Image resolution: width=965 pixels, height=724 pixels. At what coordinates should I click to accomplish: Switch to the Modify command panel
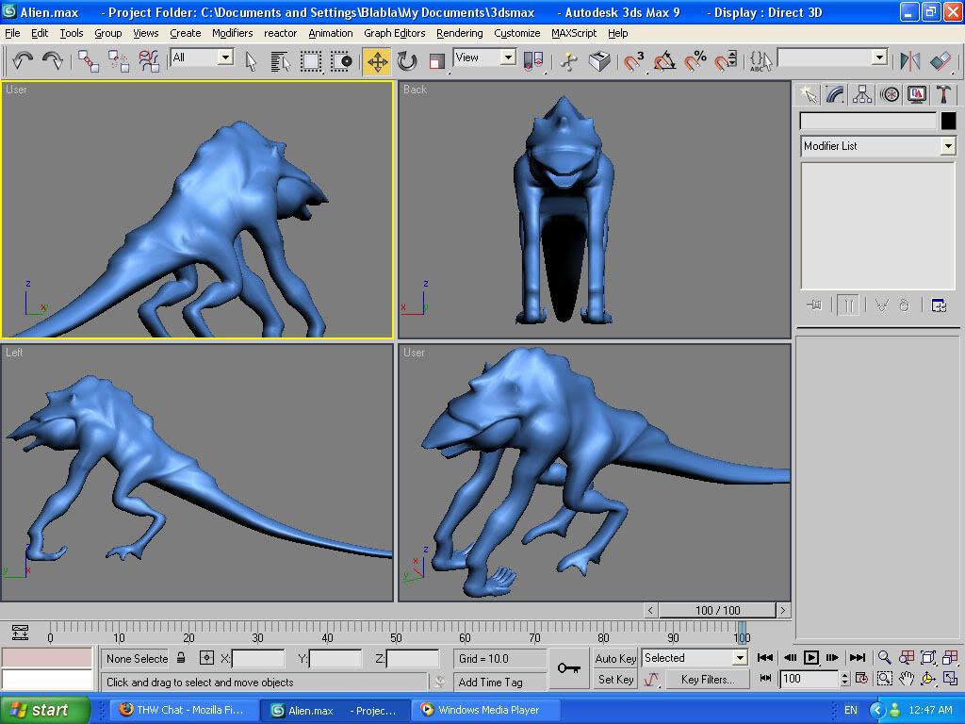click(x=835, y=95)
